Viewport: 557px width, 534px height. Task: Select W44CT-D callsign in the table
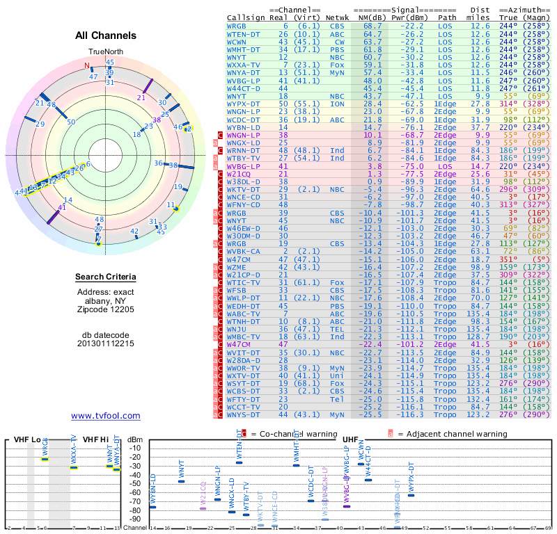[243, 89]
